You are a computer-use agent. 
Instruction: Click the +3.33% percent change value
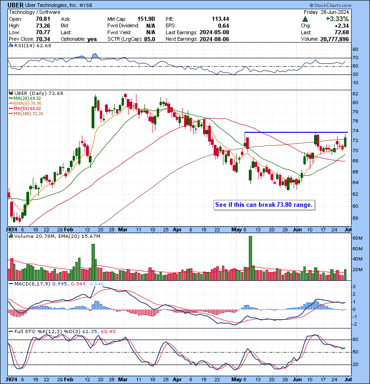coord(337,19)
